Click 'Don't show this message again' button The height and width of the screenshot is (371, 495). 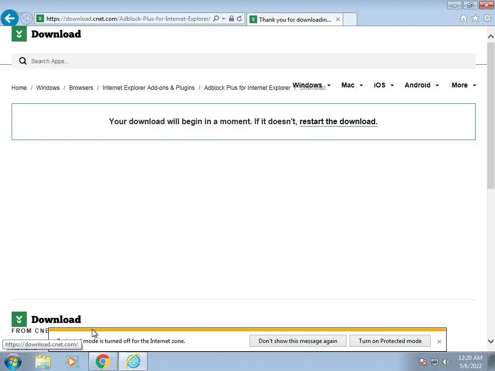coord(298,341)
